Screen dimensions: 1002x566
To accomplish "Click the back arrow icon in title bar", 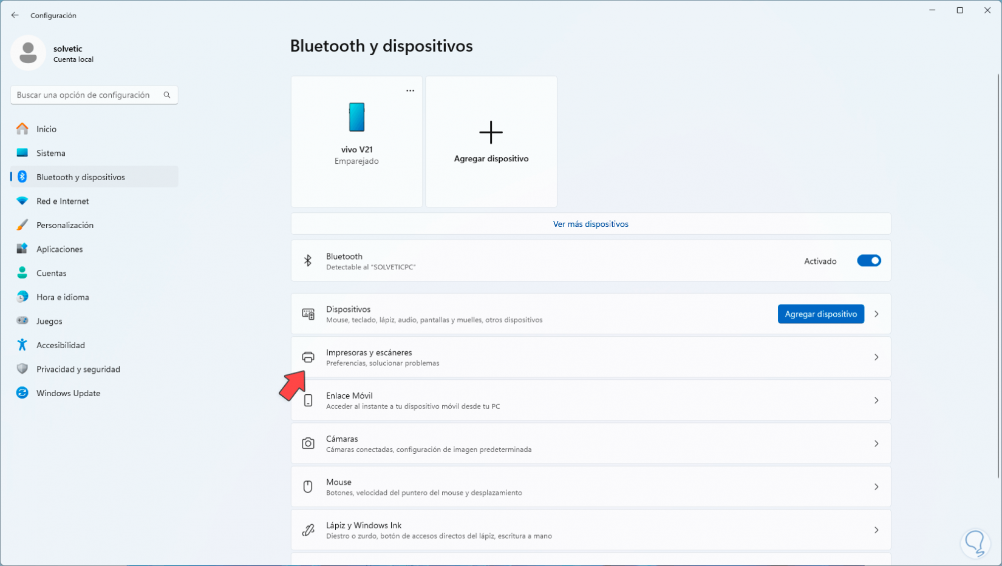I will [x=15, y=15].
